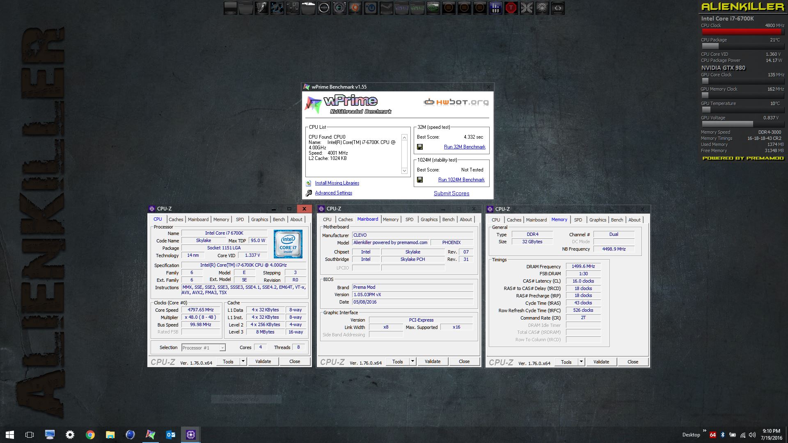Screen dimensions: 788x443
Task: Click the DRAM Frequency value 1499.6 MHz
Action: coord(583,267)
